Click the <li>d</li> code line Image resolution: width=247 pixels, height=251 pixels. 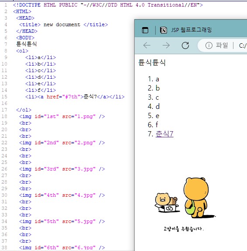tap(41, 77)
